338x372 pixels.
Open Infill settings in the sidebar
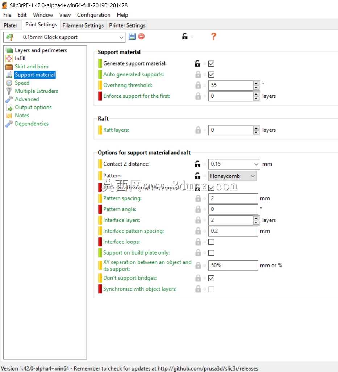tap(20, 58)
